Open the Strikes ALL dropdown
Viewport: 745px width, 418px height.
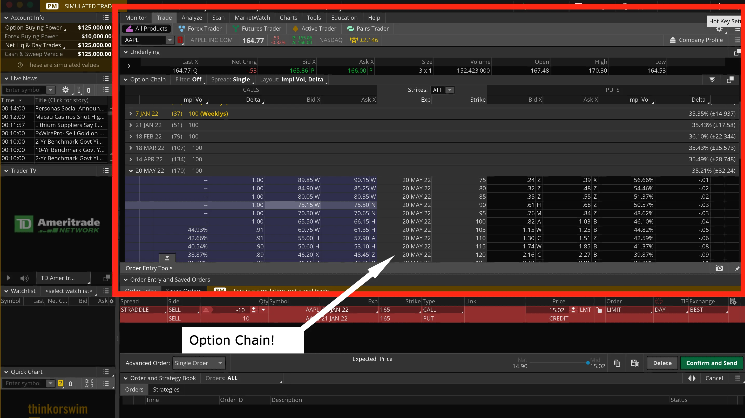(x=443, y=90)
